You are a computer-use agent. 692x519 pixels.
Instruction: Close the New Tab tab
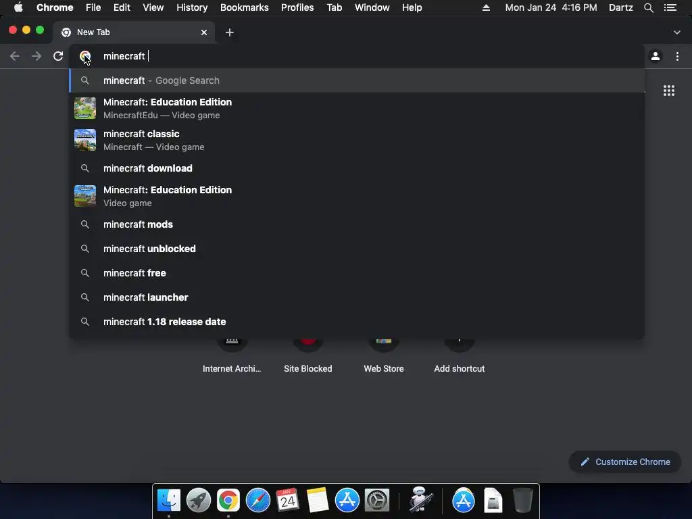click(x=204, y=32)
